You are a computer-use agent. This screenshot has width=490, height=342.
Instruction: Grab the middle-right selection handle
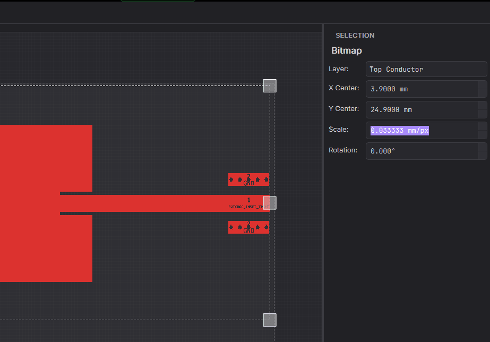(x=270, y=203)
